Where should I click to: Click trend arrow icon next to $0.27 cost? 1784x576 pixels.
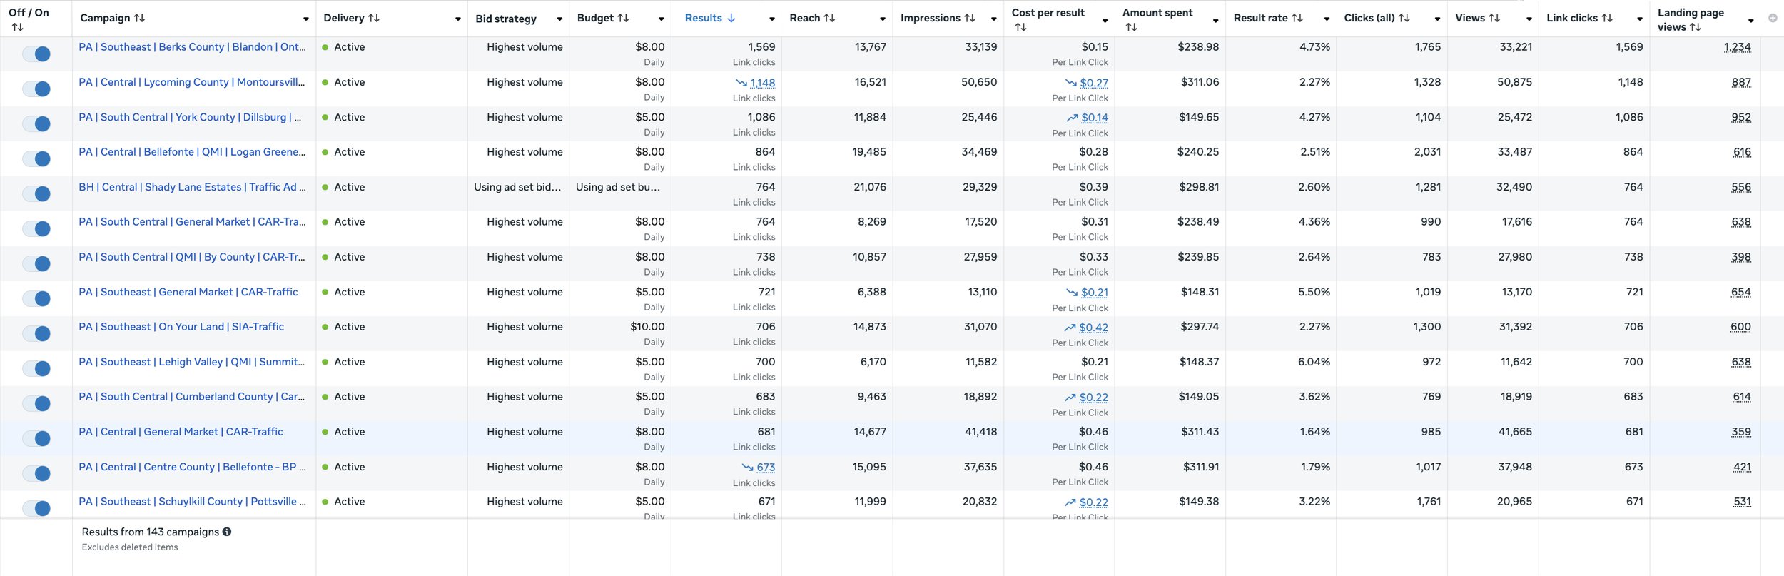[1071, 83]
